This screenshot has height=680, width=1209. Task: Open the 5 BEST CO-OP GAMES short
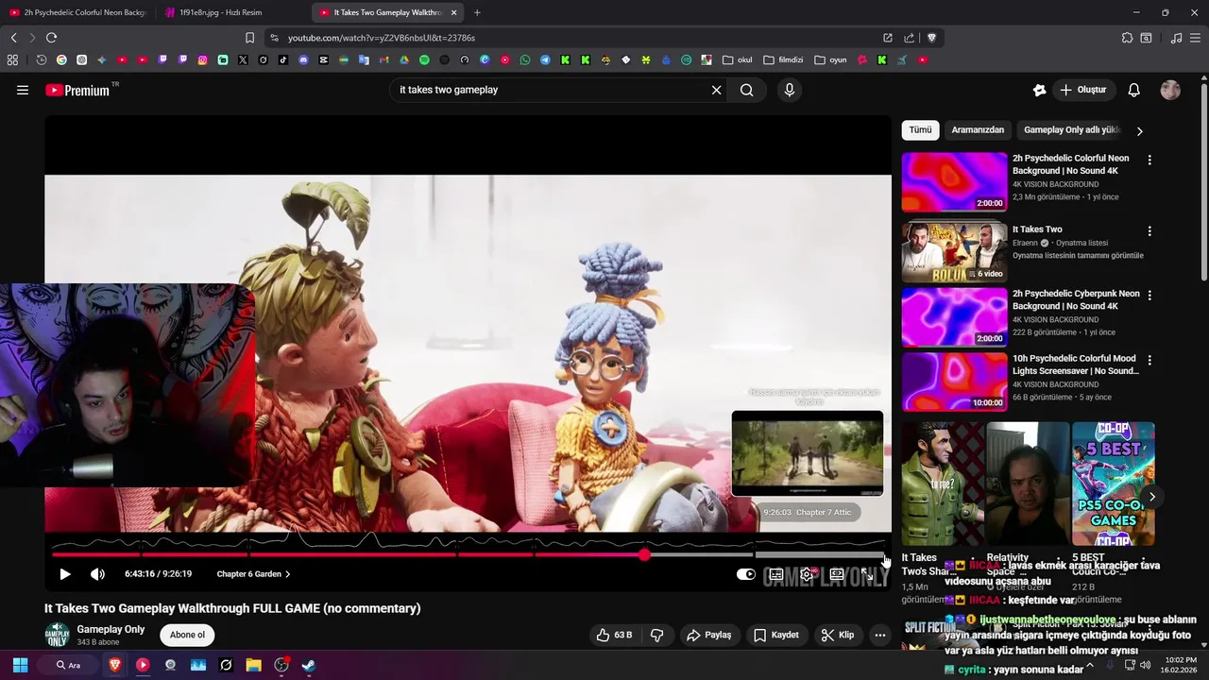click(1113, 484)
